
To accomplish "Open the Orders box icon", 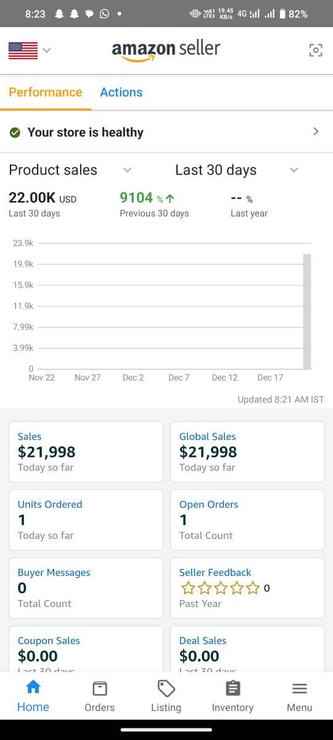I will coord(99,688).
